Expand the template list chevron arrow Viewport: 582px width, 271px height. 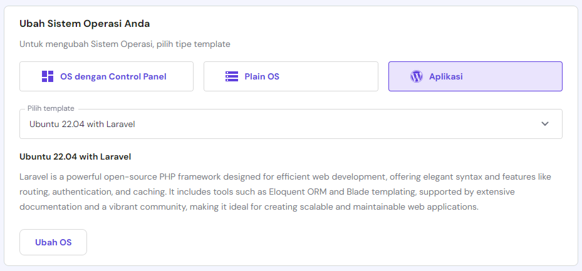pos(545,124)
